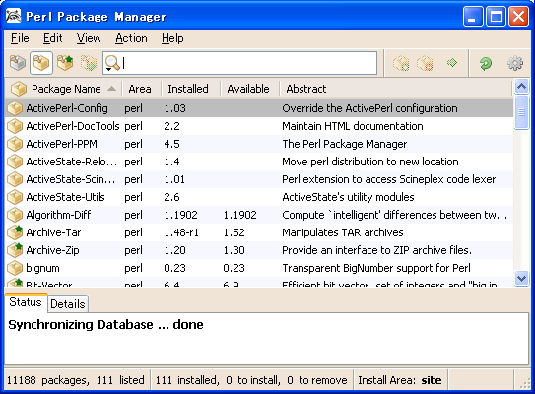The image size is (535, 394).
Task: Maximize the Perl Package Manager window
Action: click(x=496, y=16)
